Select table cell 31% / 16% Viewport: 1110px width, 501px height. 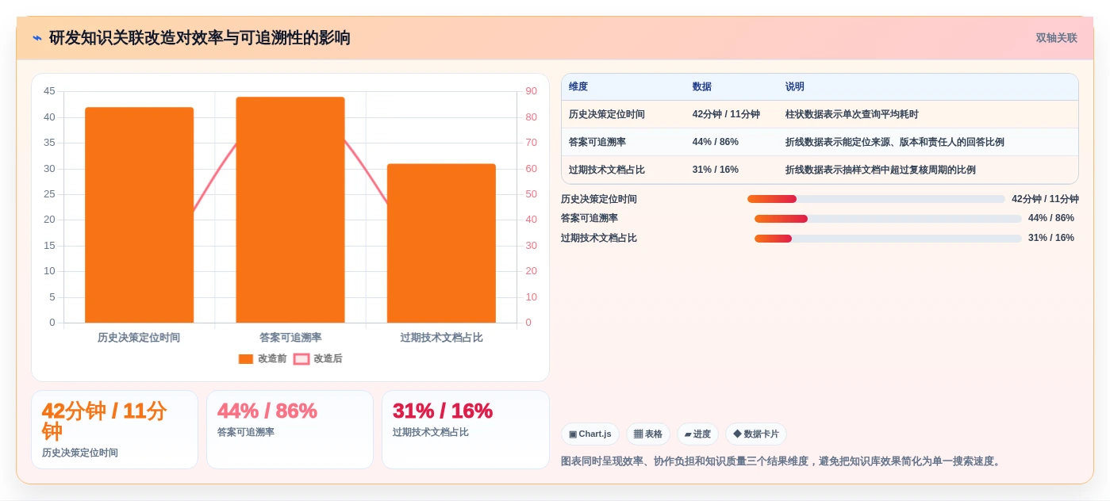[716, 170]
